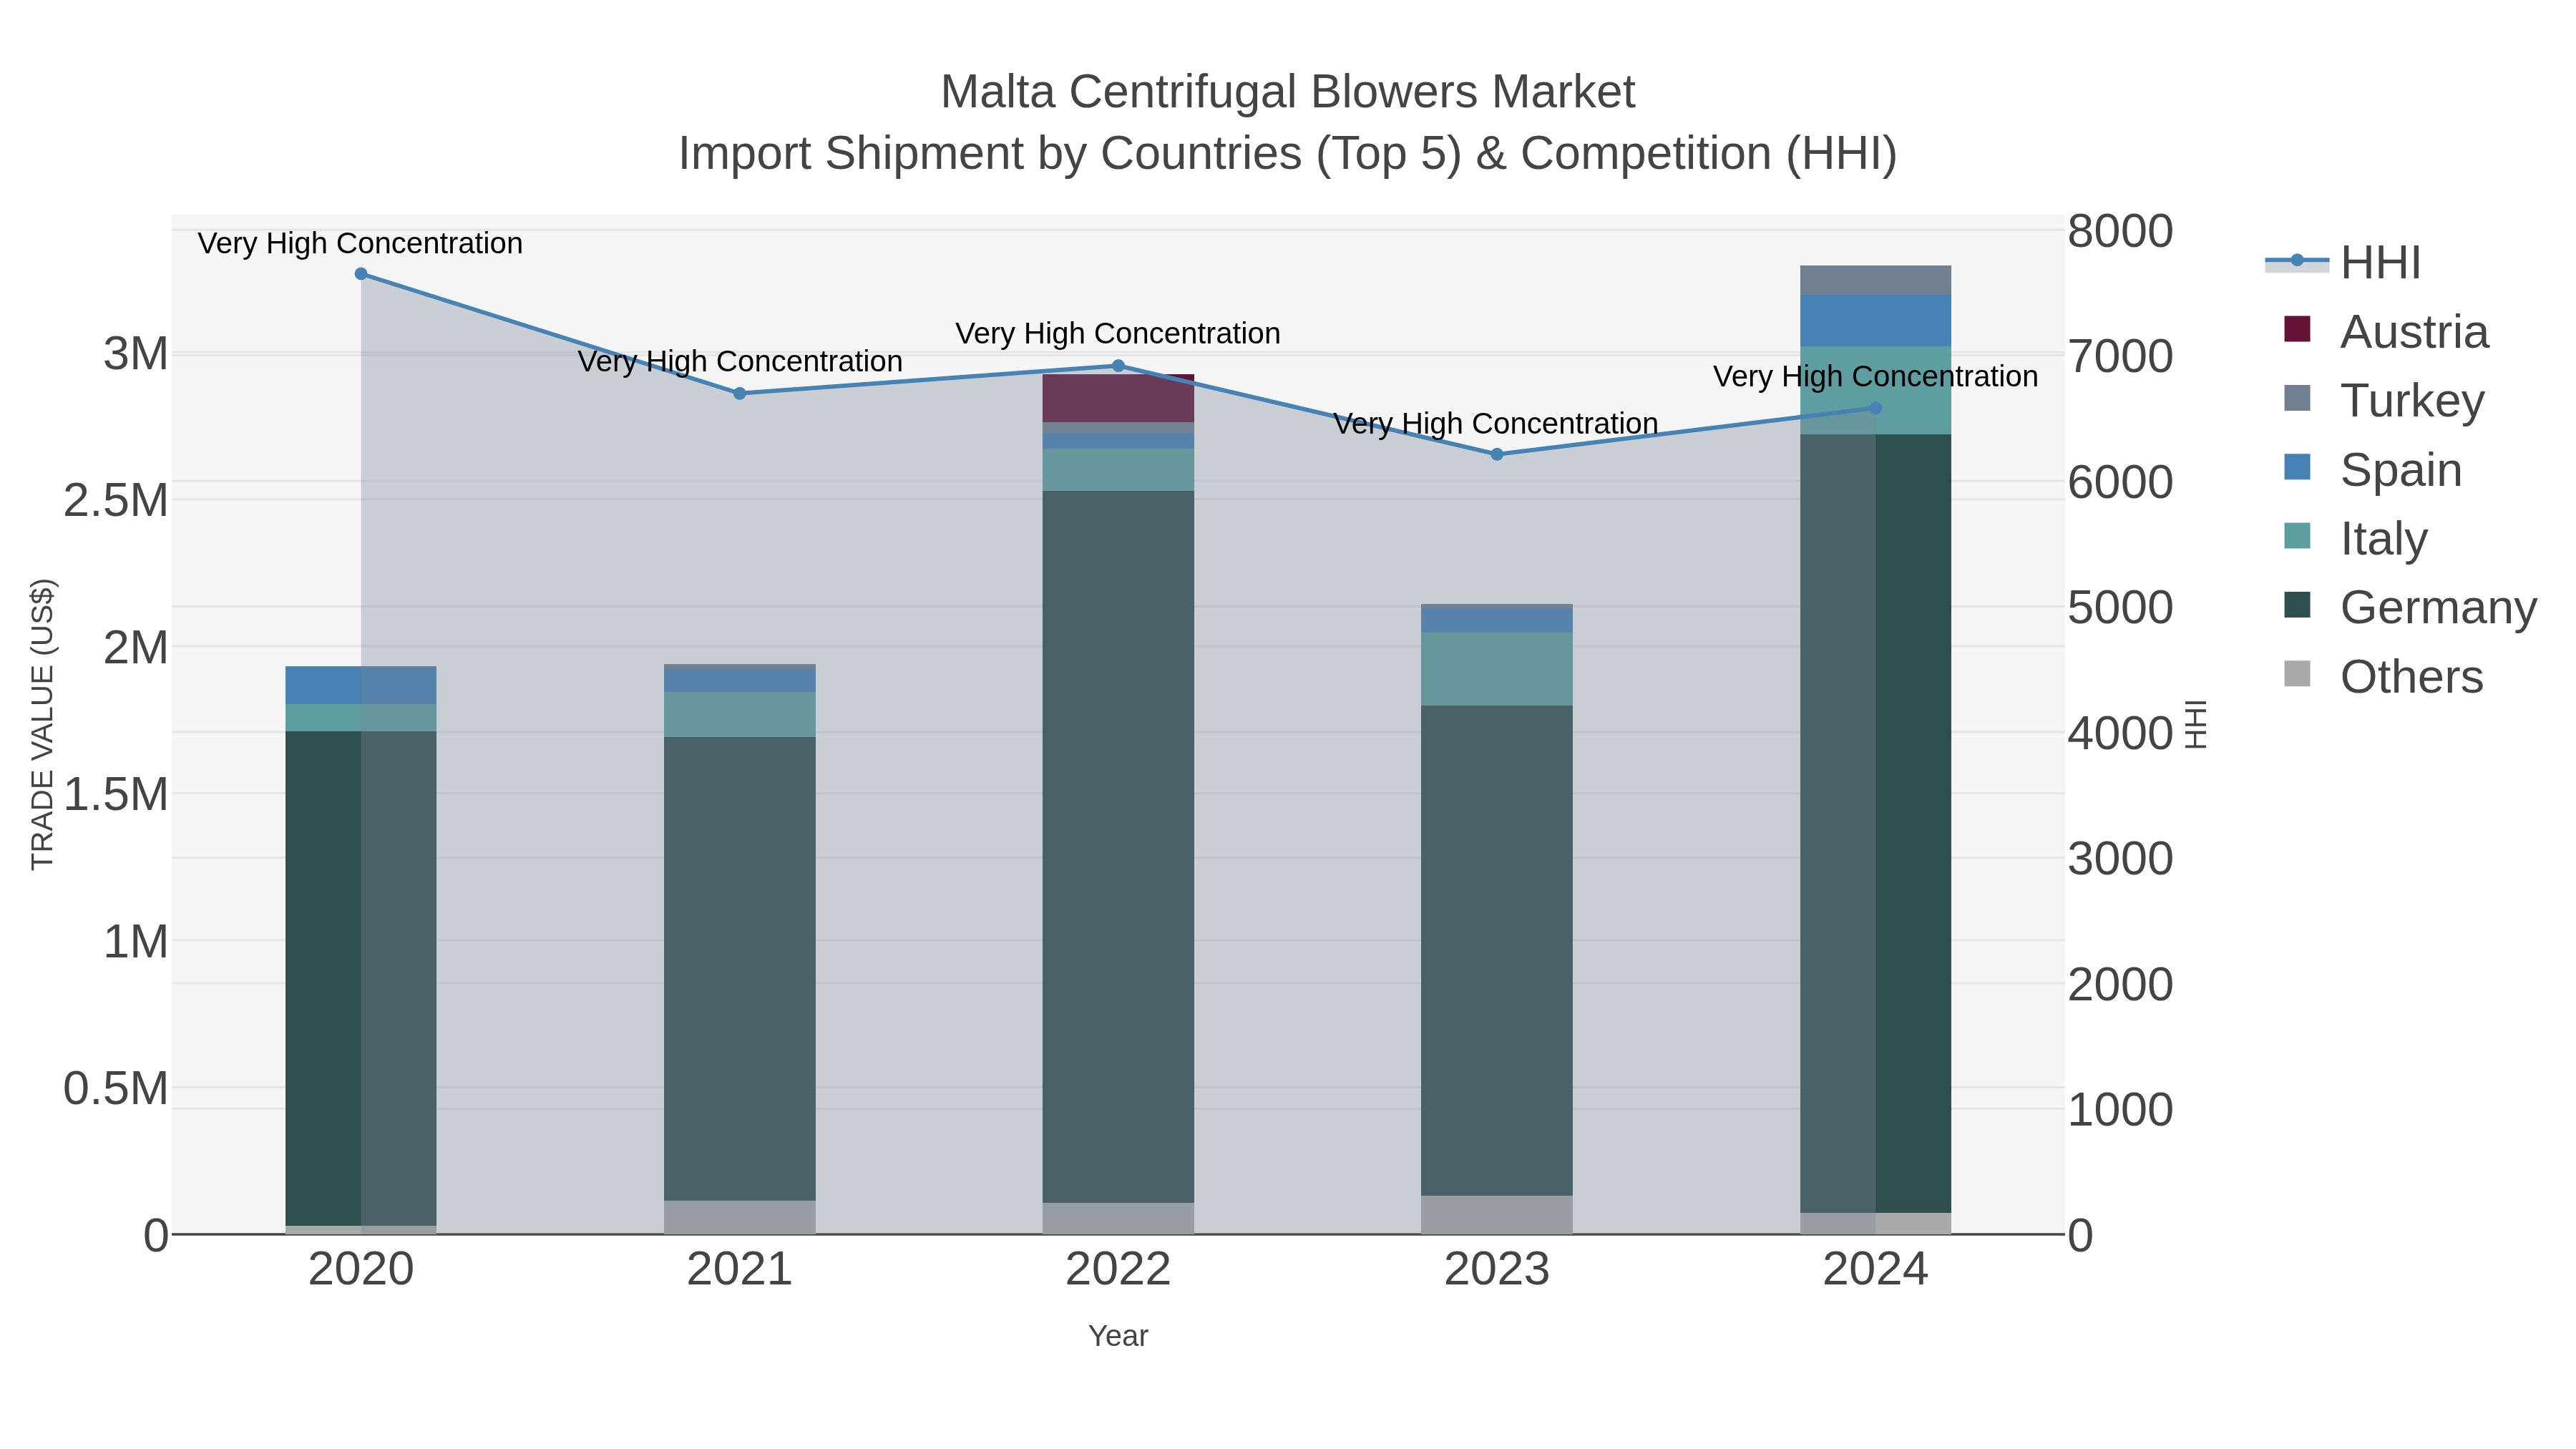Viewport: 2576px width, 1449px height.
Task: Click the Germany segment in 2021 bar
Action: pos(740,969)
